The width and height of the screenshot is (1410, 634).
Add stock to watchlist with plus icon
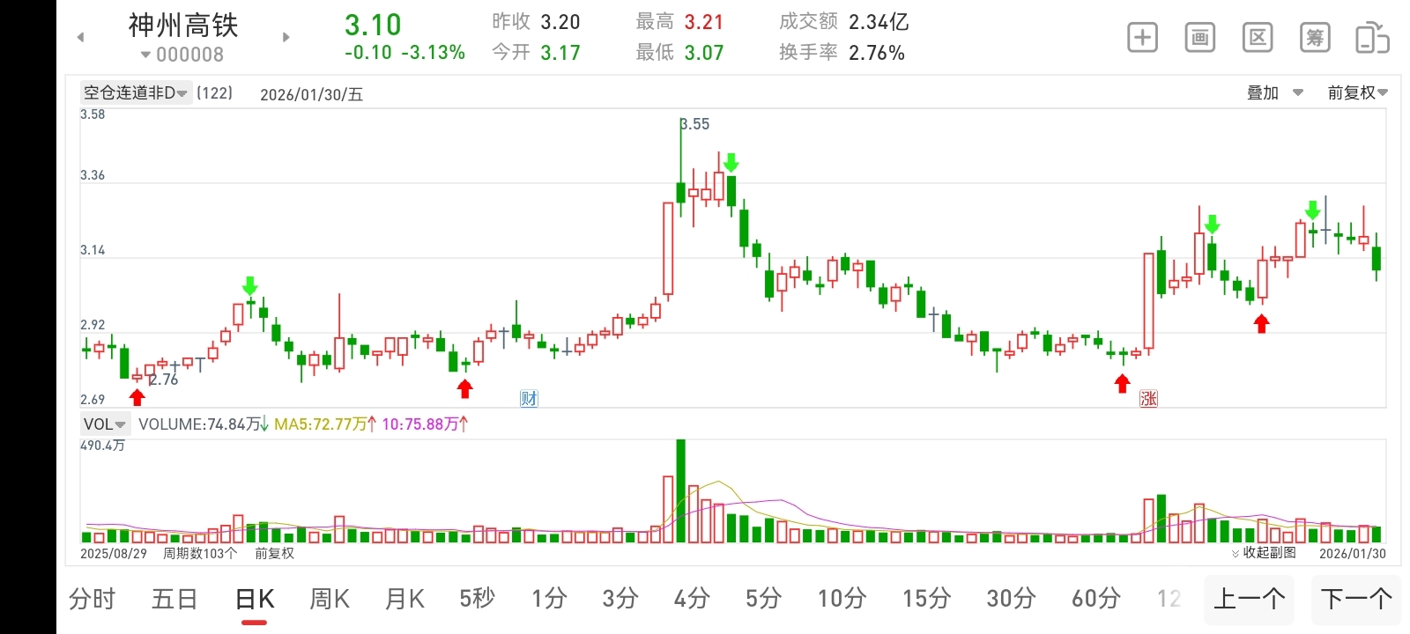(x=1142, y=37)
